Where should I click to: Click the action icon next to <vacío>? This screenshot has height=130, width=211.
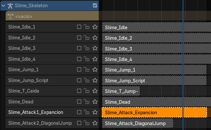[11, 16]
